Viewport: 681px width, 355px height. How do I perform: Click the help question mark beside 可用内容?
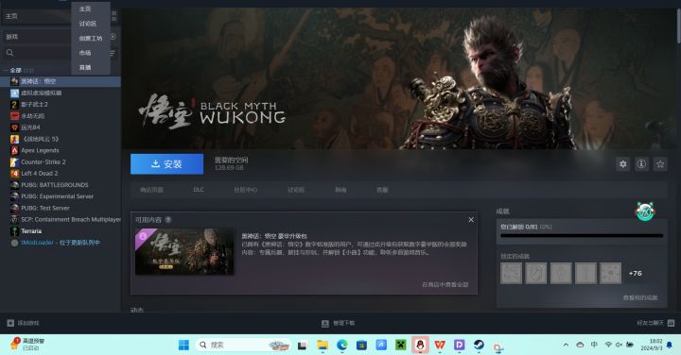(168, 220)
